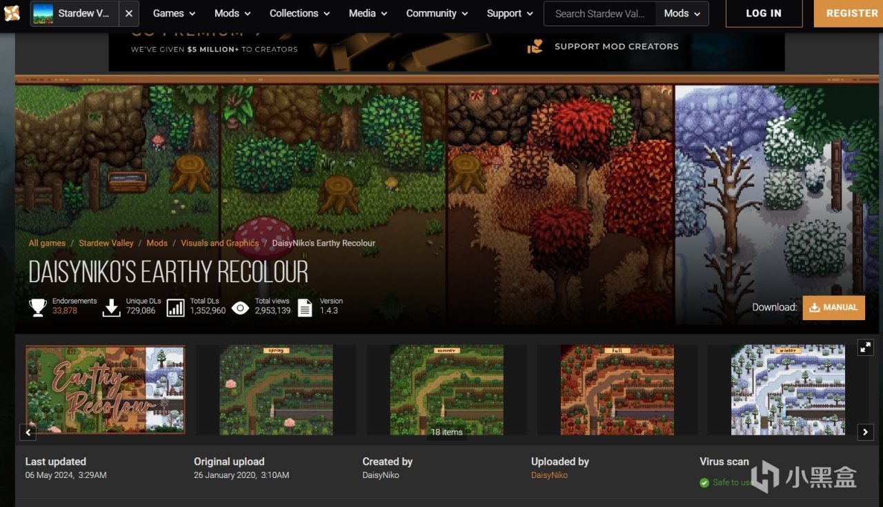Click the Last updated date 06 May 2024
Viewport: 883px width, 507px height.
[x=66, y=475]
